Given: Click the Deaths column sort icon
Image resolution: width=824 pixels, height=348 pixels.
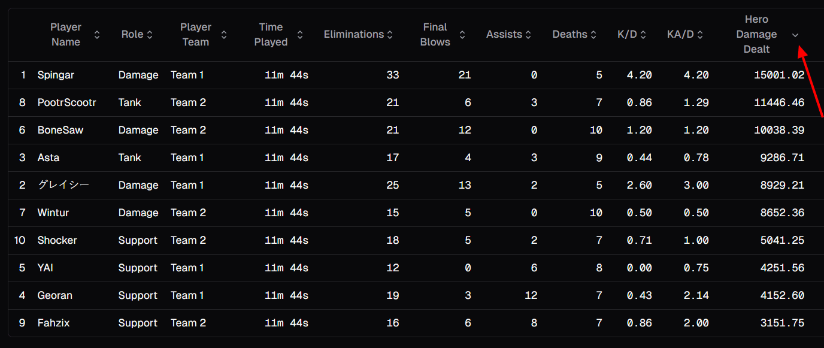Looking at the screenshot, I should coord(593,35).
